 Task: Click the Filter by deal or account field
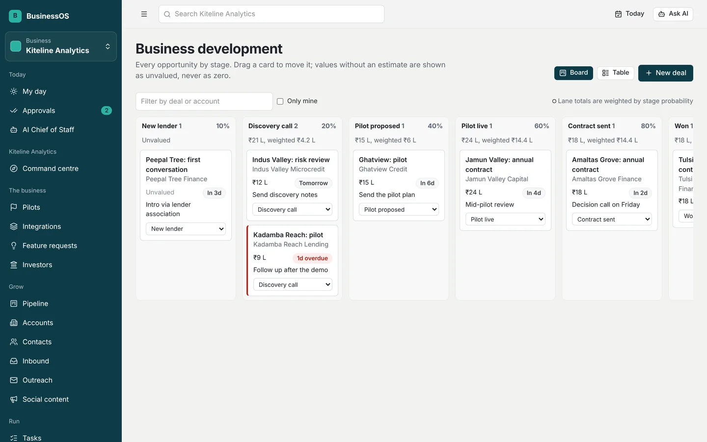coord(204,102)
